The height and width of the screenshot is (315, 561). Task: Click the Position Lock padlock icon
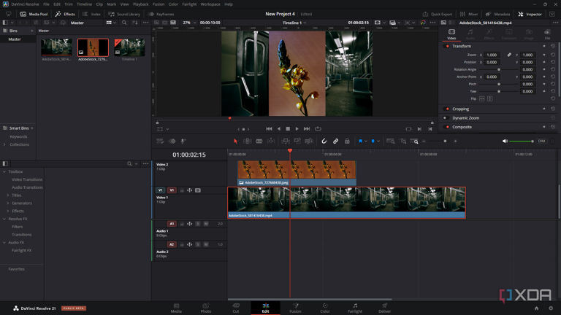pos(347,141)
